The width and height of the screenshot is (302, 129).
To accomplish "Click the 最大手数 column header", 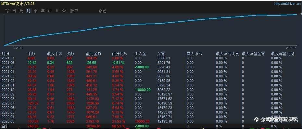I will coord(55,54).
